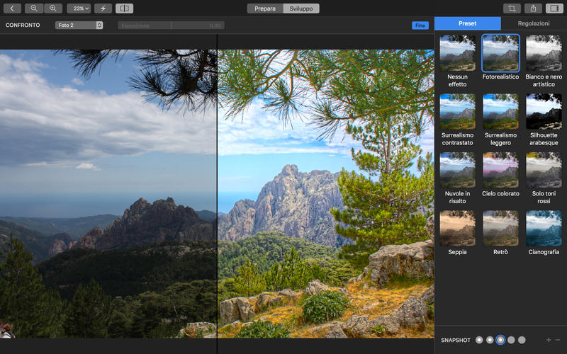Select the first snapshot dot
This screenshot has height=354, width=567.
click(x=479, y=340)
